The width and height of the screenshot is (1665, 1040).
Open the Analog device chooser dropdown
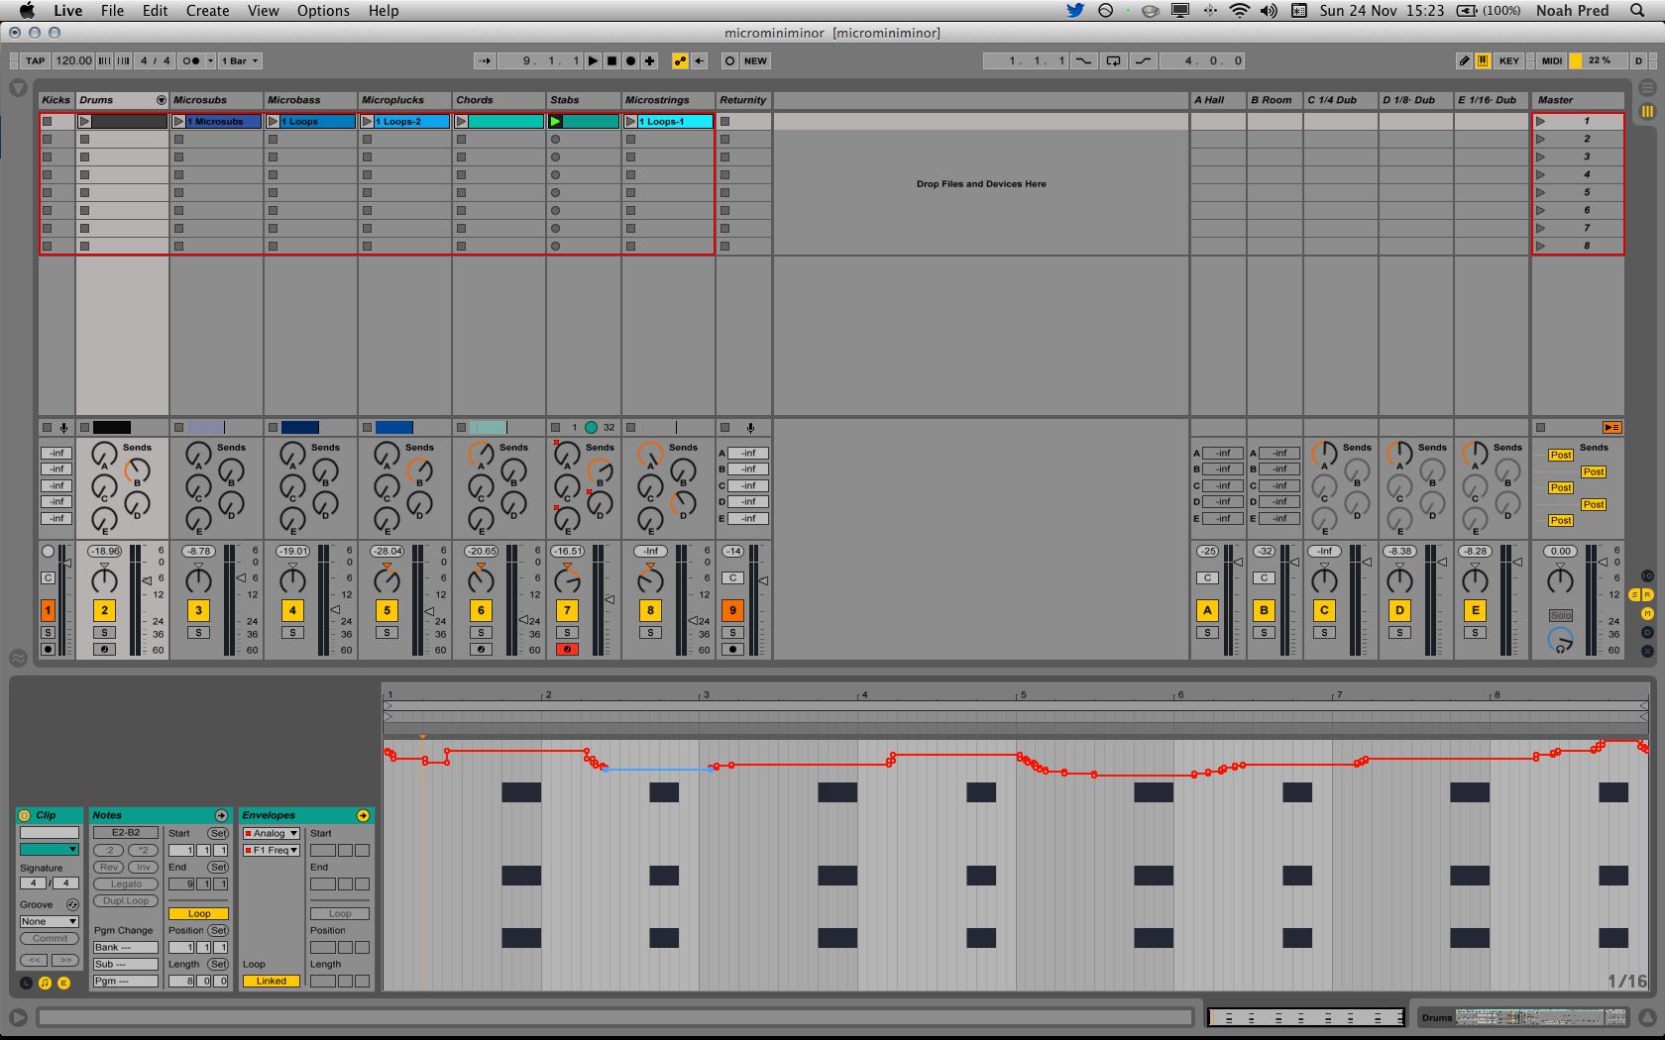click(271, 833)
